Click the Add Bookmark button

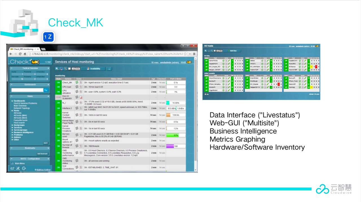43,154
